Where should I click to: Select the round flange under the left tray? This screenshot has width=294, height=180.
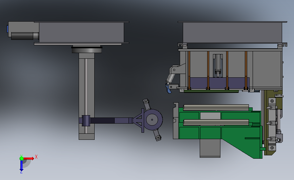[86, 50]
